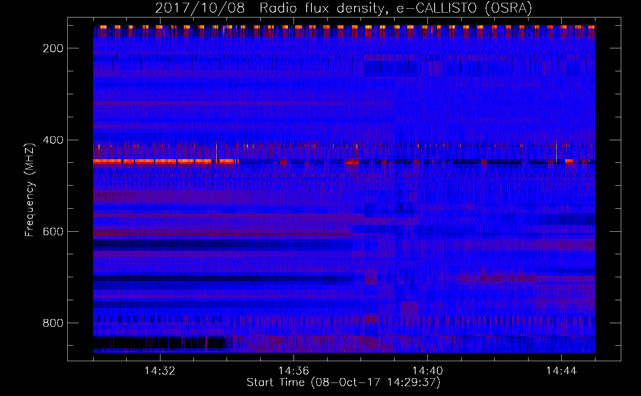Click the 800 frequency tick label

(x=53, y=323)
